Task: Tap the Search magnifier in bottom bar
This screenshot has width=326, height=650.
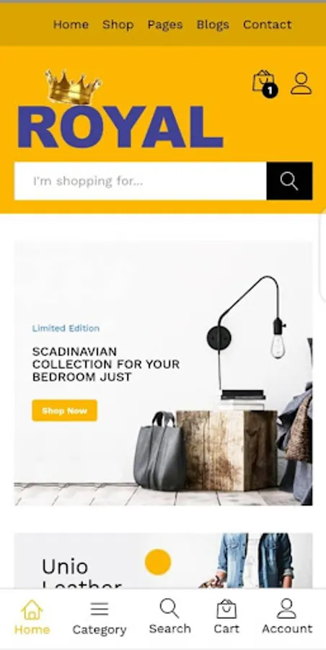Action: (169, 608)
